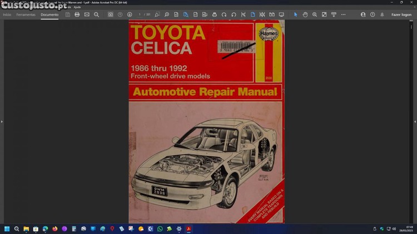This screenshot has height=234, width=417.
Task: Click the Toyota Celica manual cover page
Action: [206, 121]
